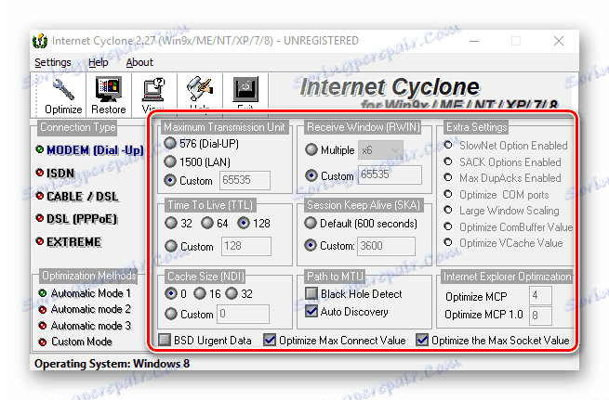
Task: Set TTL to 32
Action: coord(171,223)
